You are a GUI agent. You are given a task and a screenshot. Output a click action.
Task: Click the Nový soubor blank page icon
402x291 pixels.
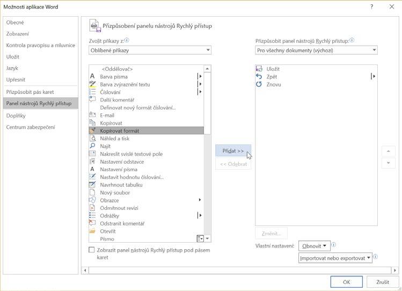click(x=92, y=192)
